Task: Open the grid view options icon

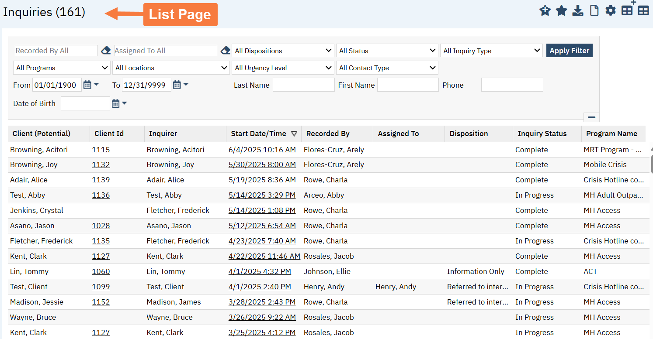Action: [x=643, y=10]
